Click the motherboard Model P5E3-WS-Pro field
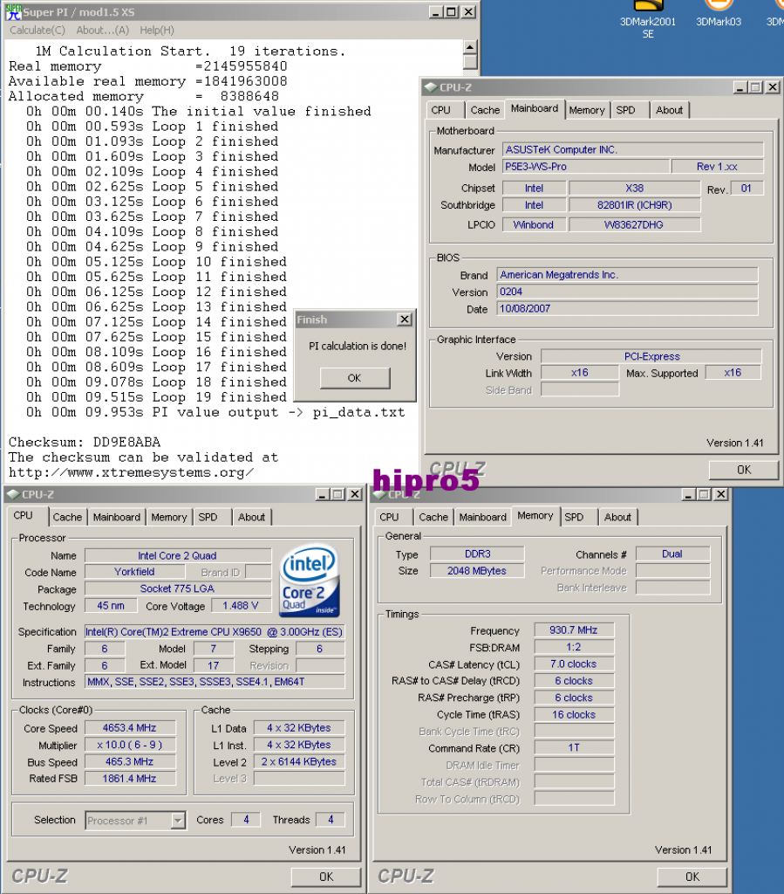 [586, 167]
